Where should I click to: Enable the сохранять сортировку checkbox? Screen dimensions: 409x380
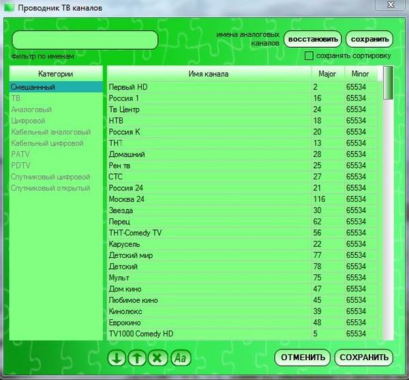309,55
